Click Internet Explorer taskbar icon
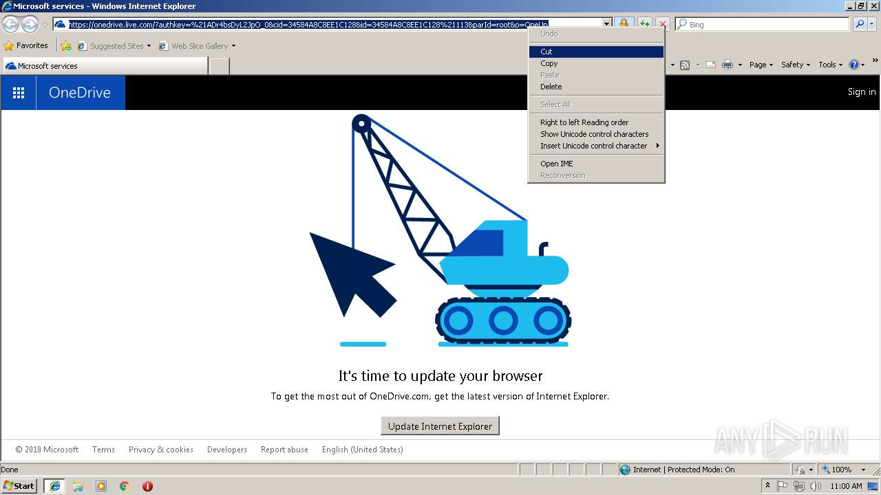Screen dimensions: 881x495 [x=54, y=486]
